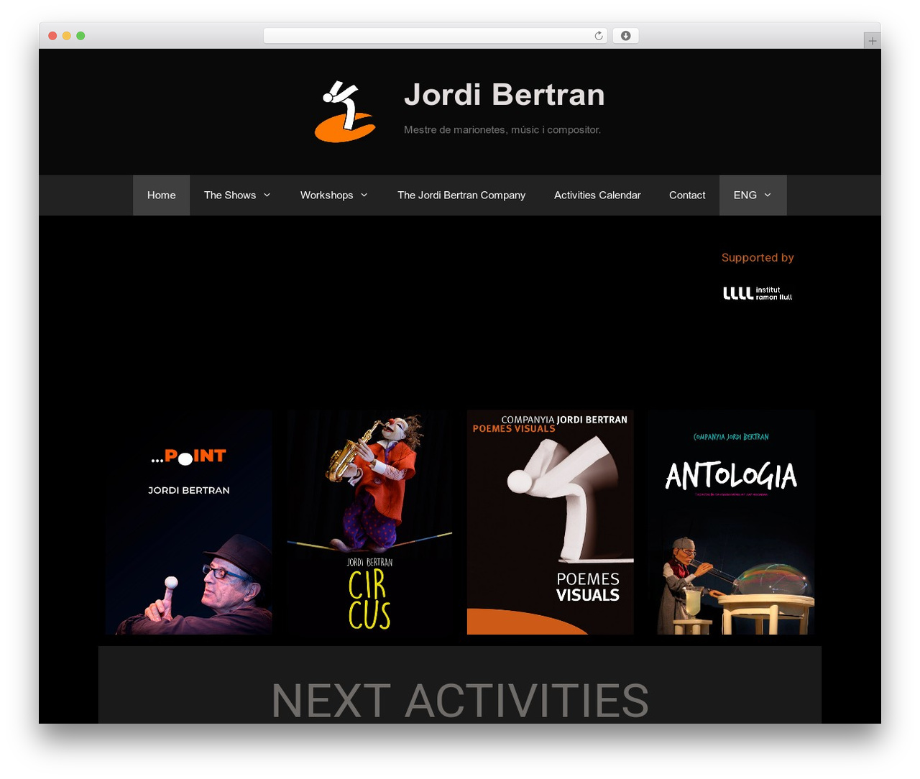Close the browser window with red button
The height and width of the screenshot is (779, 920).
coord(52,36)
